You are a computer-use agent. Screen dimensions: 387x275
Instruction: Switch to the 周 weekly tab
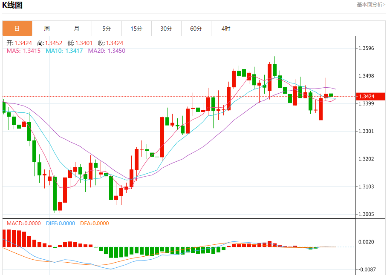click(47, 29)
